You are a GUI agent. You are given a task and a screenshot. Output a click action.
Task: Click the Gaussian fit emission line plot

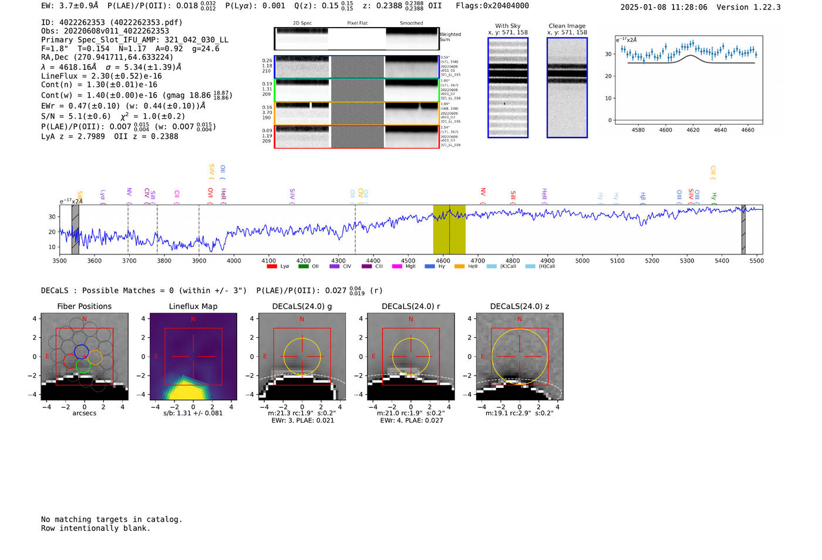[x=689, y=80]
